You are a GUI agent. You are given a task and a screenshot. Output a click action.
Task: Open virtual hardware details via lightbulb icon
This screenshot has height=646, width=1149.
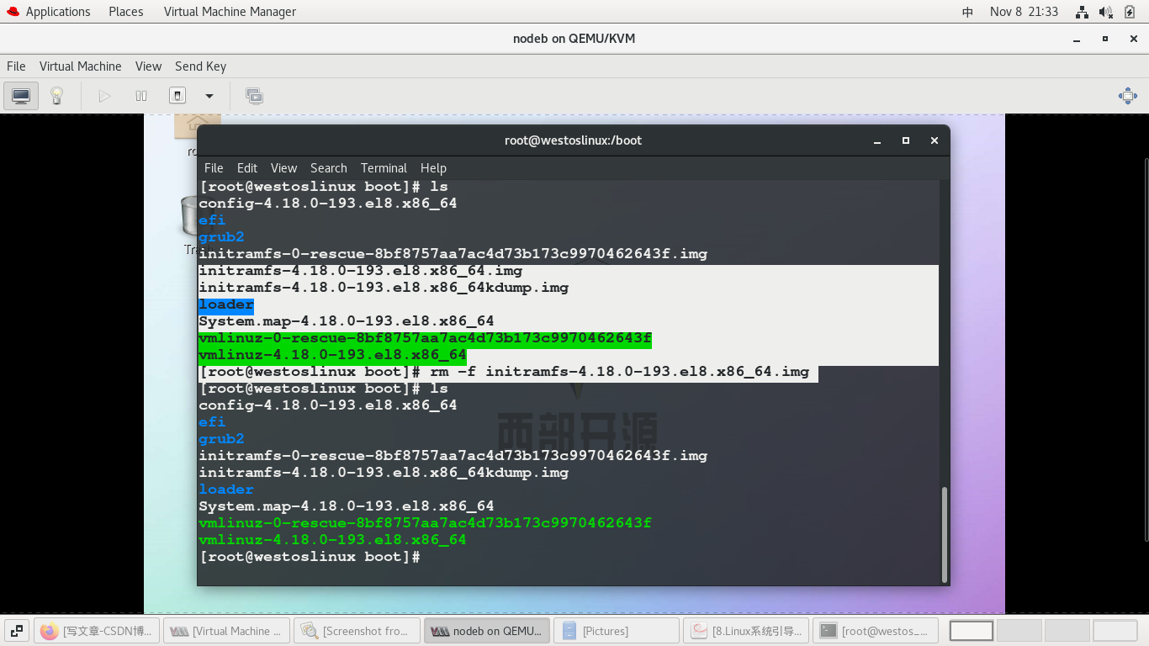pos(56,95)
